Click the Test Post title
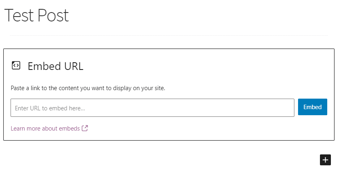This screenshot has height=173, width=339. 36,15
